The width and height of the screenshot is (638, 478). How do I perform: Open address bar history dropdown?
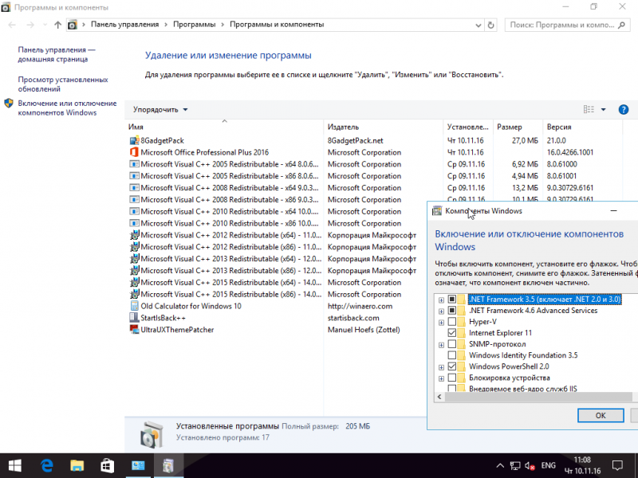(x=478, y=25)
